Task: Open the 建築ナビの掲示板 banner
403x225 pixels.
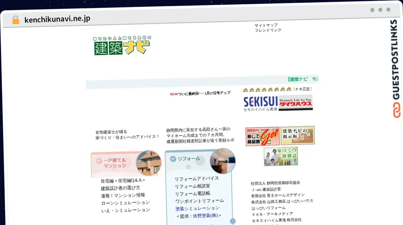Action: tap(298, 135)
